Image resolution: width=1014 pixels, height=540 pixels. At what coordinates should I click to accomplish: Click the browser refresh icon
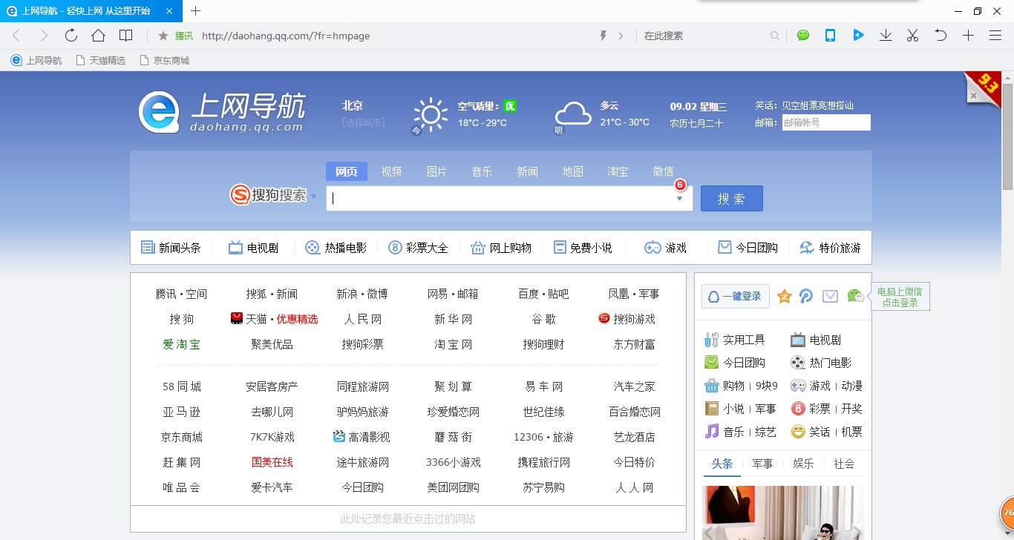[71, 36]
